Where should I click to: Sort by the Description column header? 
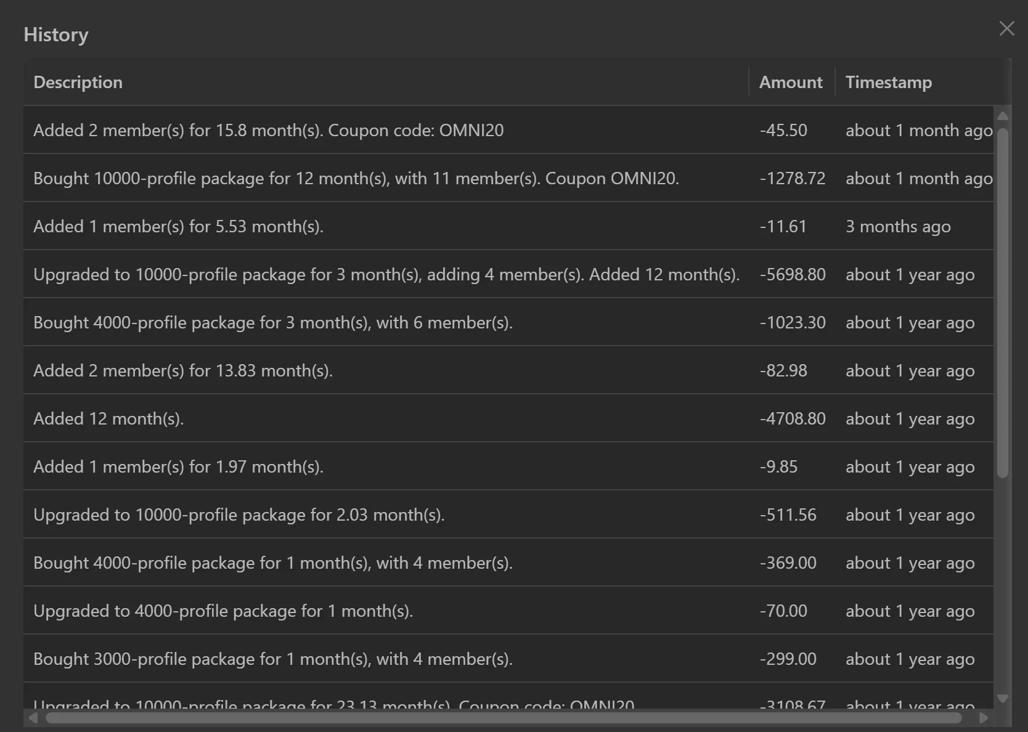pos(78,82)
